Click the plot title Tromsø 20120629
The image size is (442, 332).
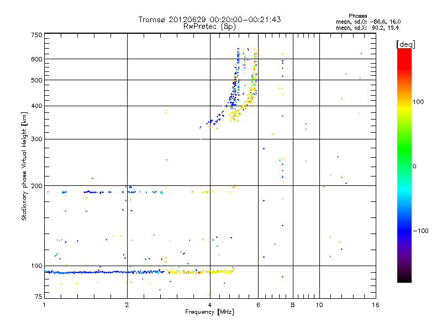(x=209, y=19)
